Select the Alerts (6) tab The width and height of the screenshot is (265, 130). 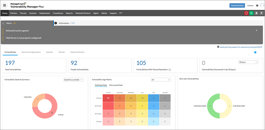(x=27, y=23)
